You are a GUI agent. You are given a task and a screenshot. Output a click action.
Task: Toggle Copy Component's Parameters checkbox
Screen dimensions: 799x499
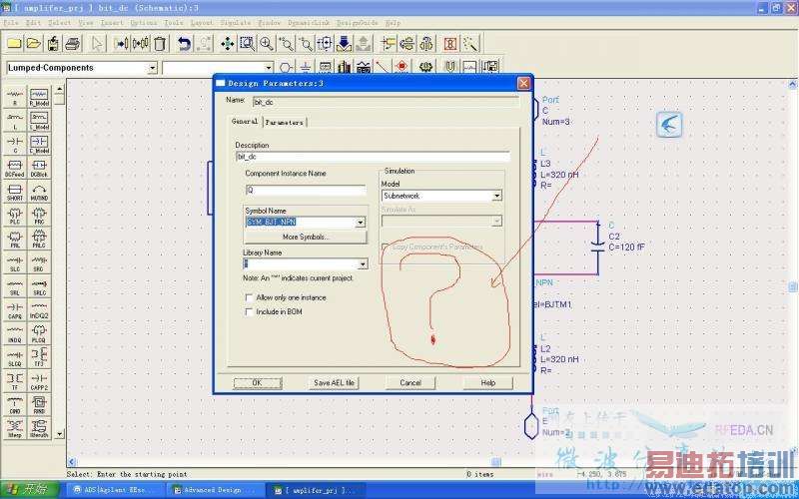[x=386, y=247]
